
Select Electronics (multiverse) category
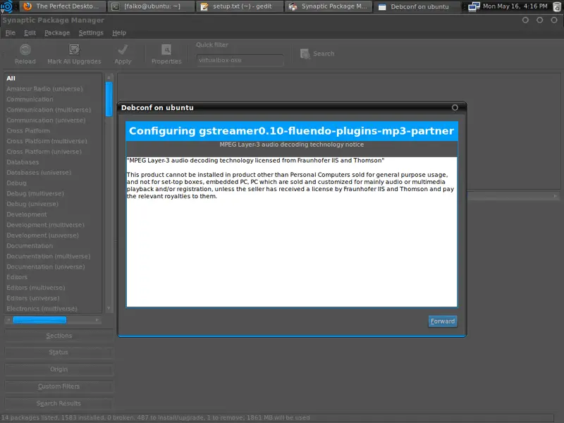[54, 309]
